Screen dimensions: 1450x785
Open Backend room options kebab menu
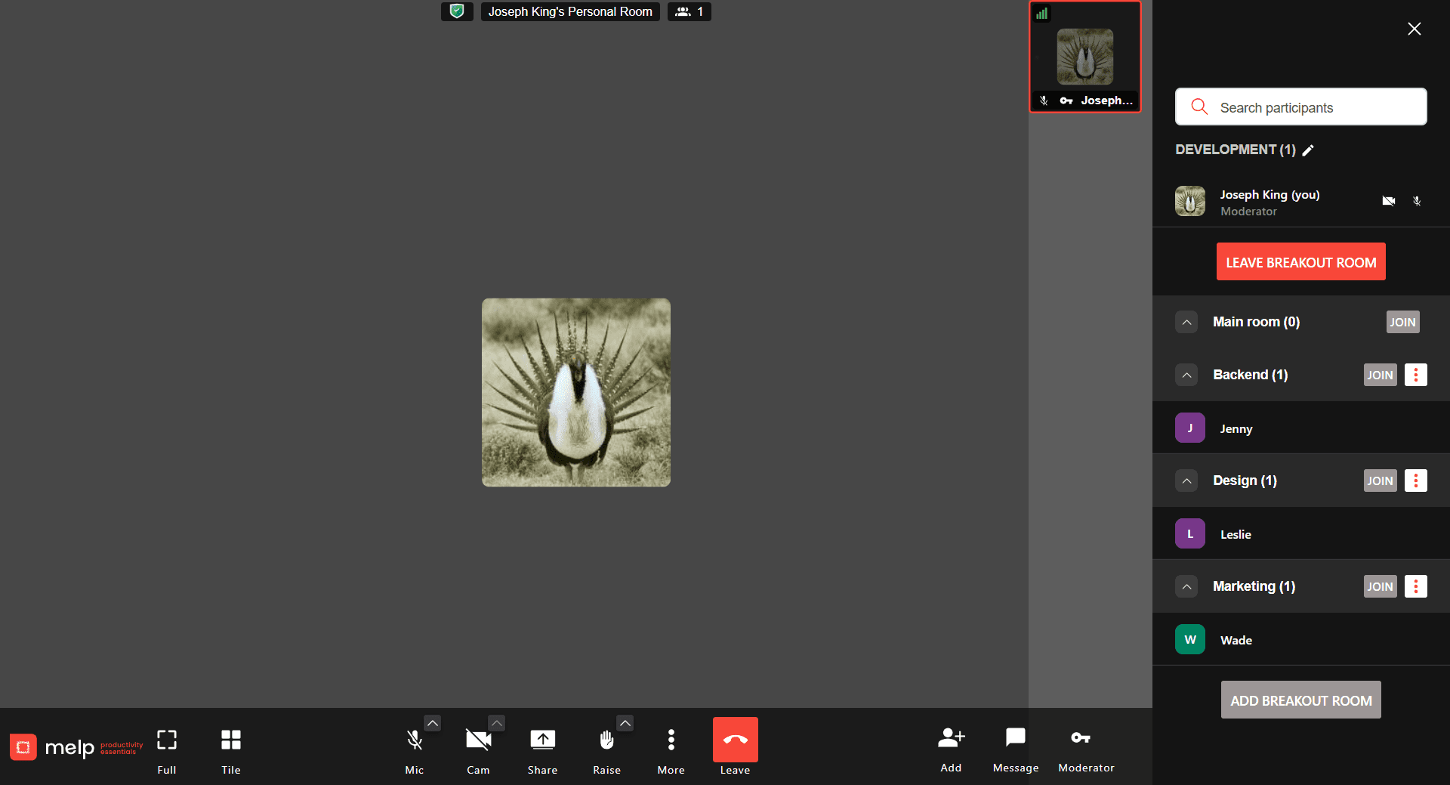(1416, 375)
